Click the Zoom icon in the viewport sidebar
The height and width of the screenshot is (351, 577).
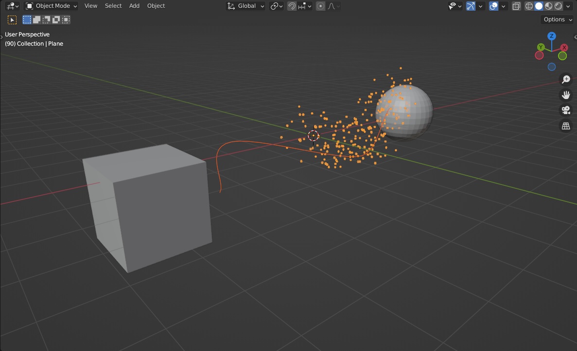click(x=566, y=79)
